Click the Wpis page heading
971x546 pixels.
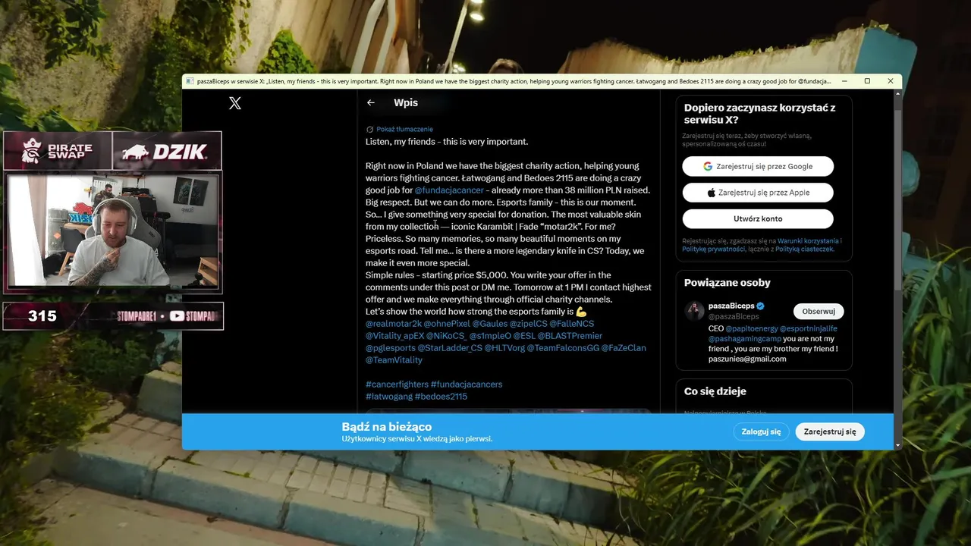pyautogui.click(x=406, y=102)
